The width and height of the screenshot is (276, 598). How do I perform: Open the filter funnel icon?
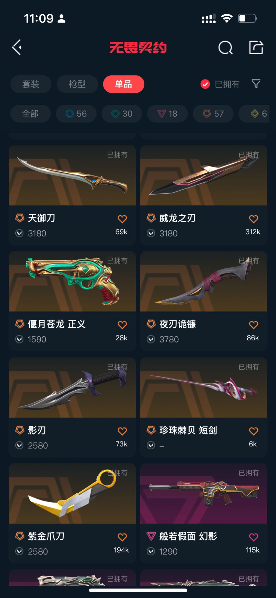[x=256, y=84]
